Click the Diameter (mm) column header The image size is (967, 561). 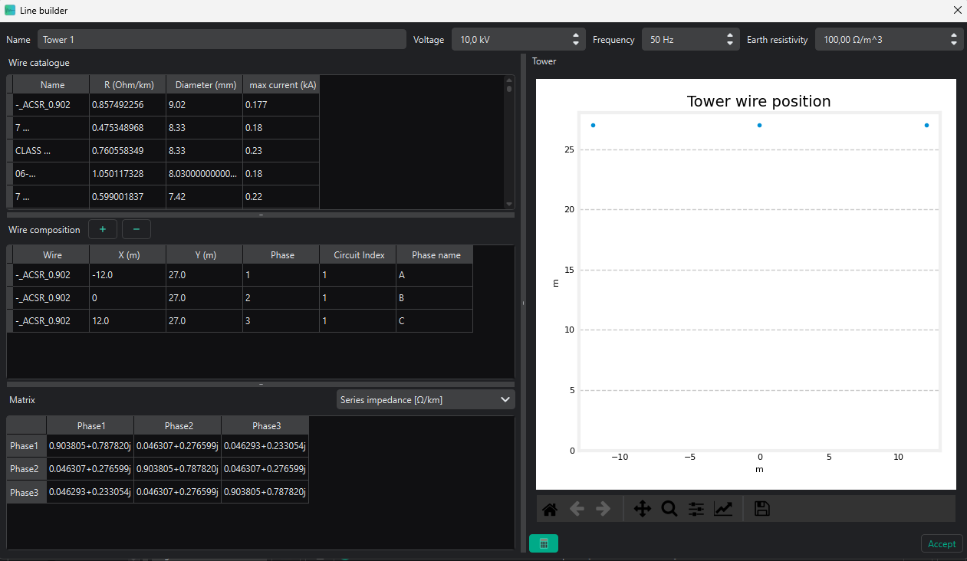click(x=205, y=85)
